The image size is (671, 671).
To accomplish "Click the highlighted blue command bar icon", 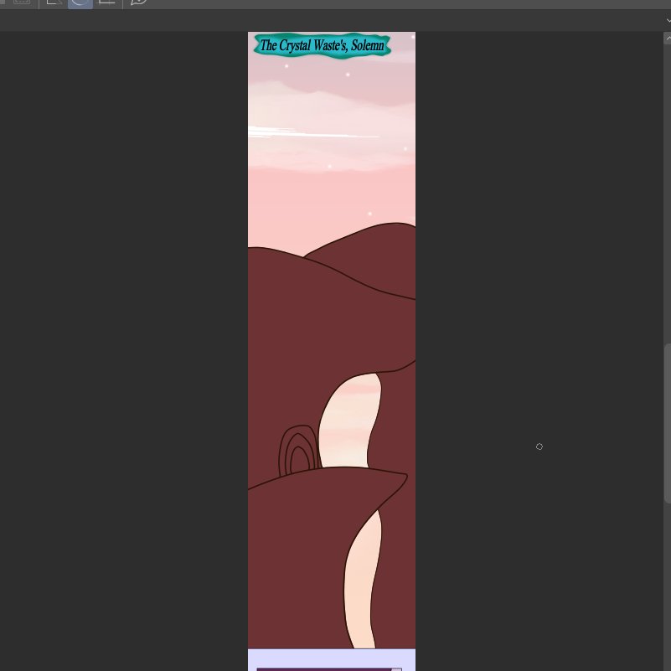I will 80,3.
